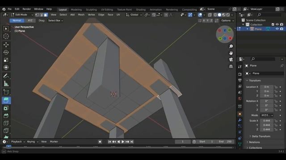Select the Extrude Region tool
This screenshot has width=286, height=160.
[6, 100]
